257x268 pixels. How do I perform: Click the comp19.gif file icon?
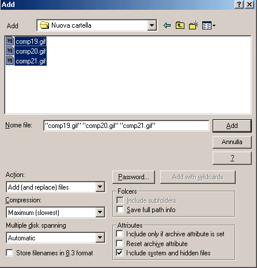[10, 41]
